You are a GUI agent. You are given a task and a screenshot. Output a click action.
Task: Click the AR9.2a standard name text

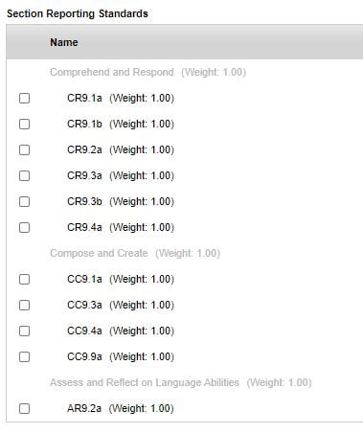pyautogui.click(x=84, y=408)
